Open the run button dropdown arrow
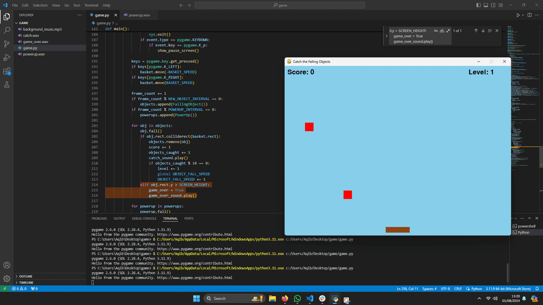The width and height of the screenshot is (543, 305). click(x=523, y=15)
